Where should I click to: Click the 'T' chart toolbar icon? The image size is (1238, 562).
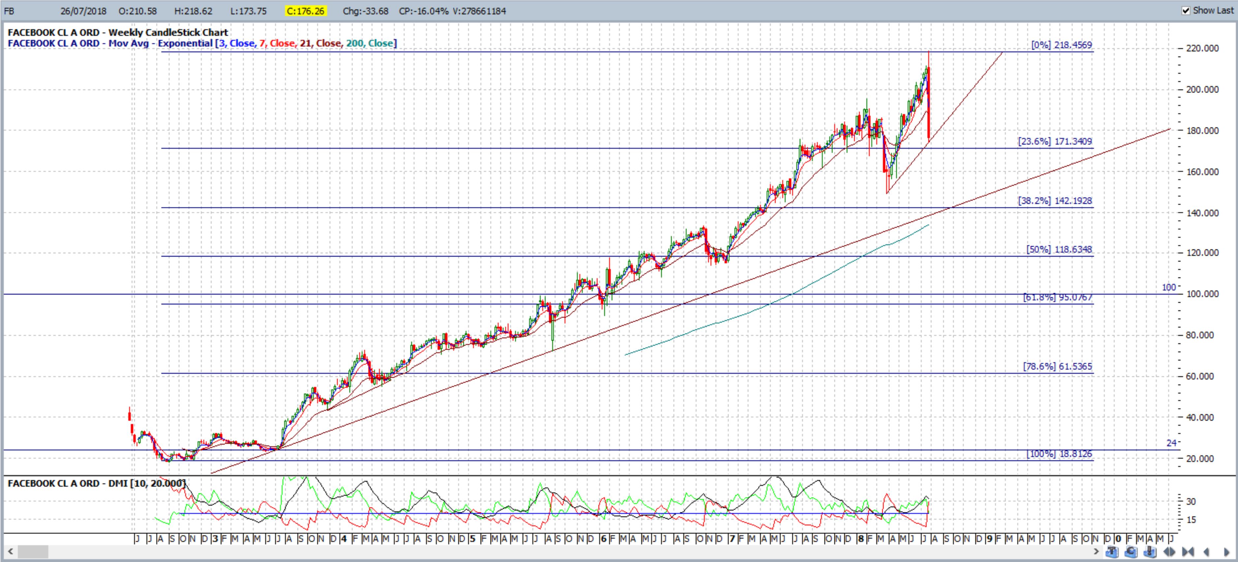[1112, 552]
